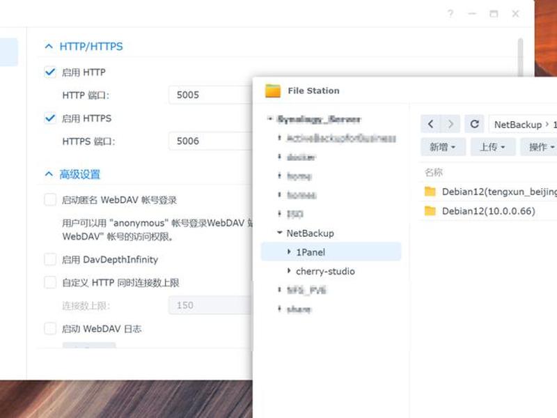Screen dimensions: 557x418
Task: Select the Debian12(tengxun_beijing folder name
Action: [x=499, y=192]
